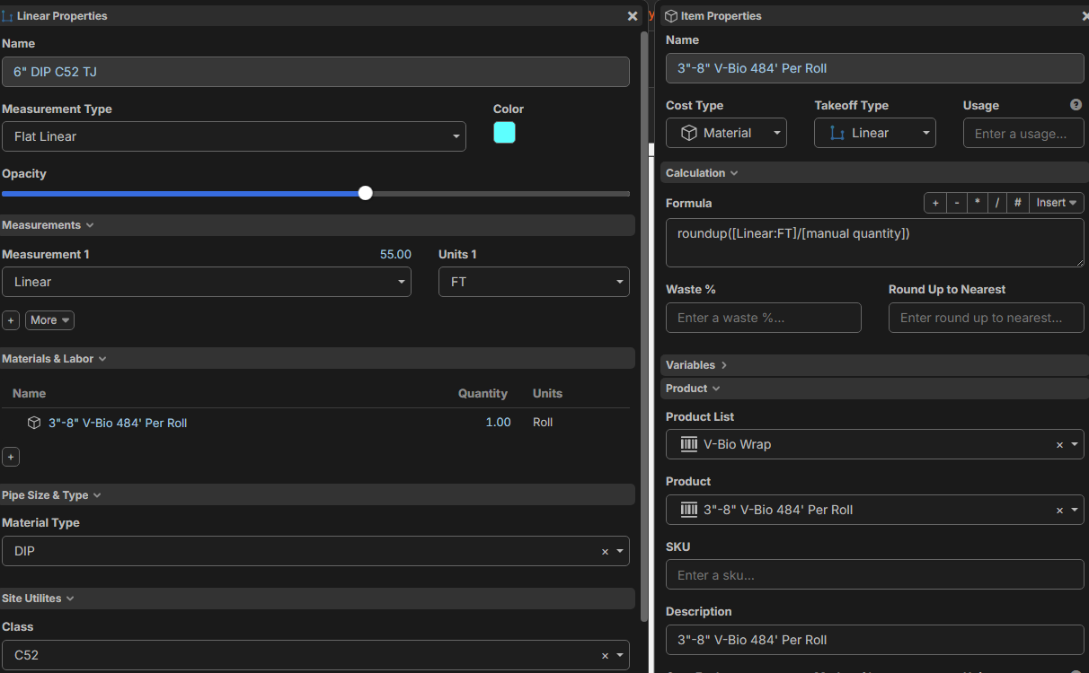Click the cyan color swatch
This screenshot has width=1089, height=673.
pyautogui.click(x=504, y=133)
